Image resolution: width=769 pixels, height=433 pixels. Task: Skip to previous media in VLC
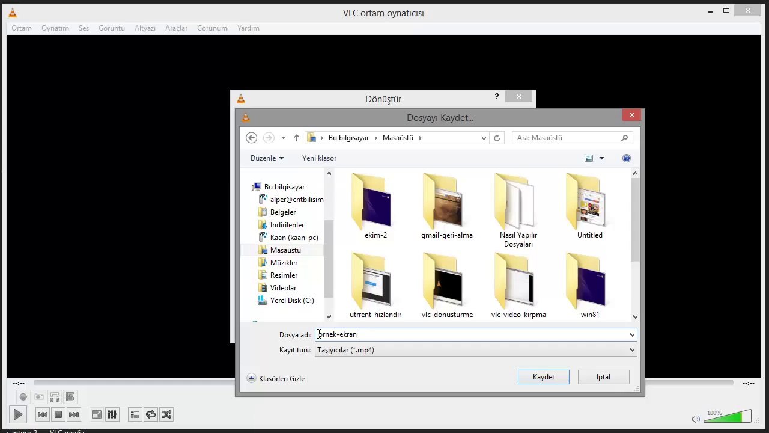[42, 414]
